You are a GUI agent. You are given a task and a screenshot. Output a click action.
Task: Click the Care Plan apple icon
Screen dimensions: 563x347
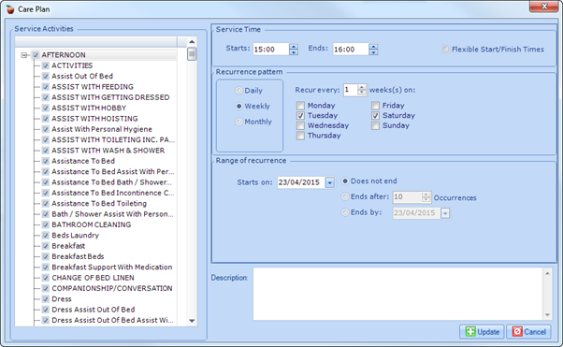tap(10, 9)
